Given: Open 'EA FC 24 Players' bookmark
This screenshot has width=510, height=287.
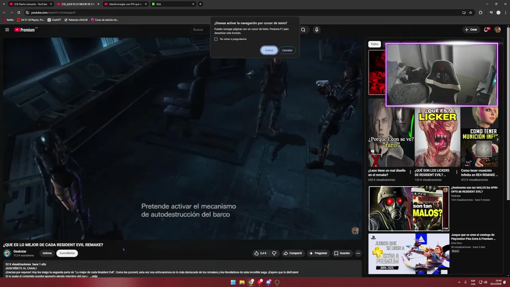Looking at the screenshot, I should point(31,20).
